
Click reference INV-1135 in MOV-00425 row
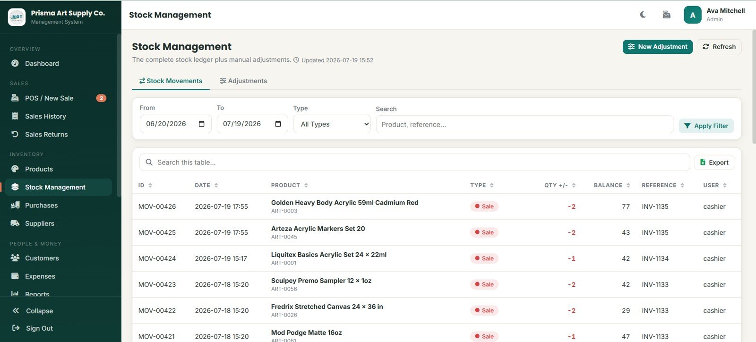(x=655, y=232)
